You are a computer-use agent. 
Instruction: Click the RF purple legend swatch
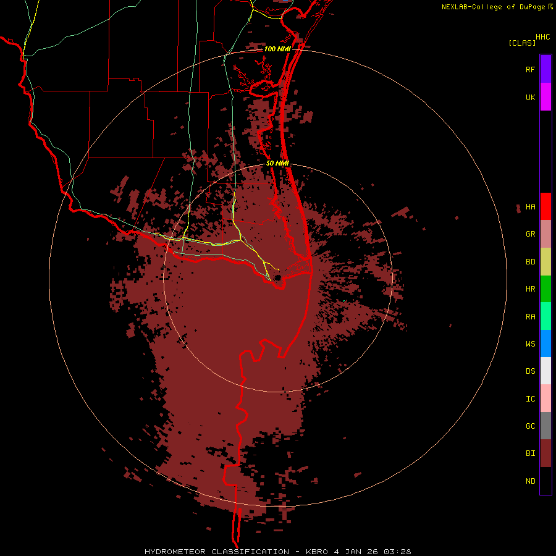pos(545,69)
